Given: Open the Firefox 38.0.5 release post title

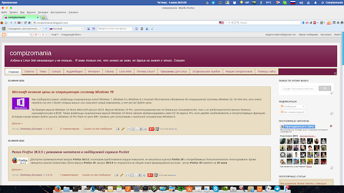Looking at the screenshot, I should click(x=70, y=152).
